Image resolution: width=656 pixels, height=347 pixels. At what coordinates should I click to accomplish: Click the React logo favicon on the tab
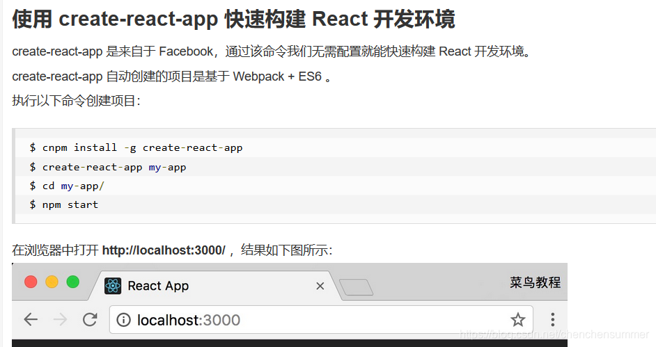tap(113, 286)
